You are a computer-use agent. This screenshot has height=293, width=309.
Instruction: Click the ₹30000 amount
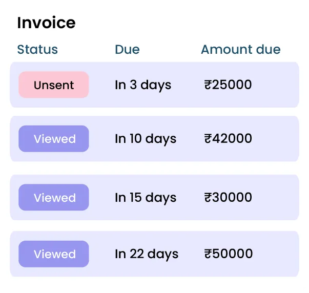click(228, 198)
